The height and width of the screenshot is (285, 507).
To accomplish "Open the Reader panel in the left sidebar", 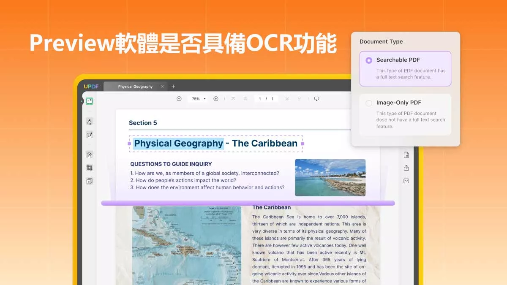I will [90, 101].
